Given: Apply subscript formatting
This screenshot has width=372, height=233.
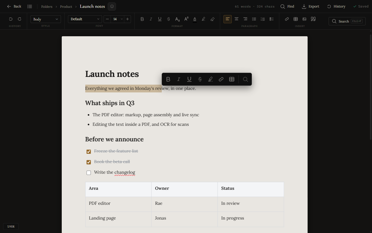Looking at the screenshot, I should [177, 19].
